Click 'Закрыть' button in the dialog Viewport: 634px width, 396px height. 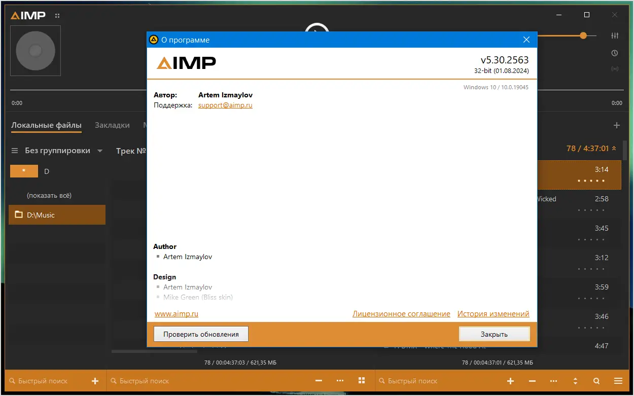pos(495,334)
